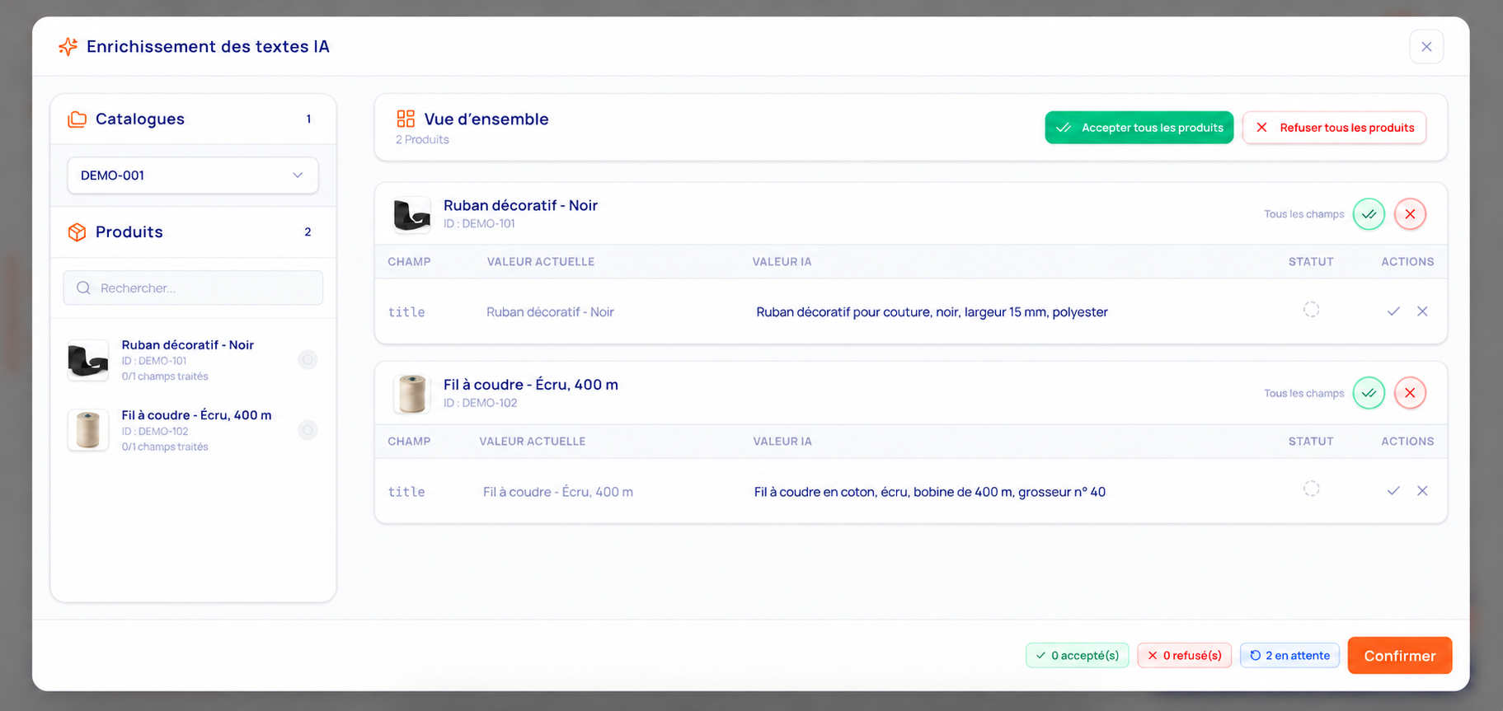1503x711 pixels.
Task: Click the Ruban décoratif card header image
Action: click(411, 214)
